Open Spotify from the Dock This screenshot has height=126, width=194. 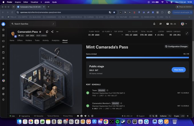(x=117, y=122)
